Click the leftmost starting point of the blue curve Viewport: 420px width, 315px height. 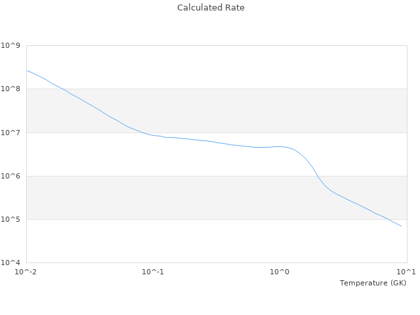[27, 70]
